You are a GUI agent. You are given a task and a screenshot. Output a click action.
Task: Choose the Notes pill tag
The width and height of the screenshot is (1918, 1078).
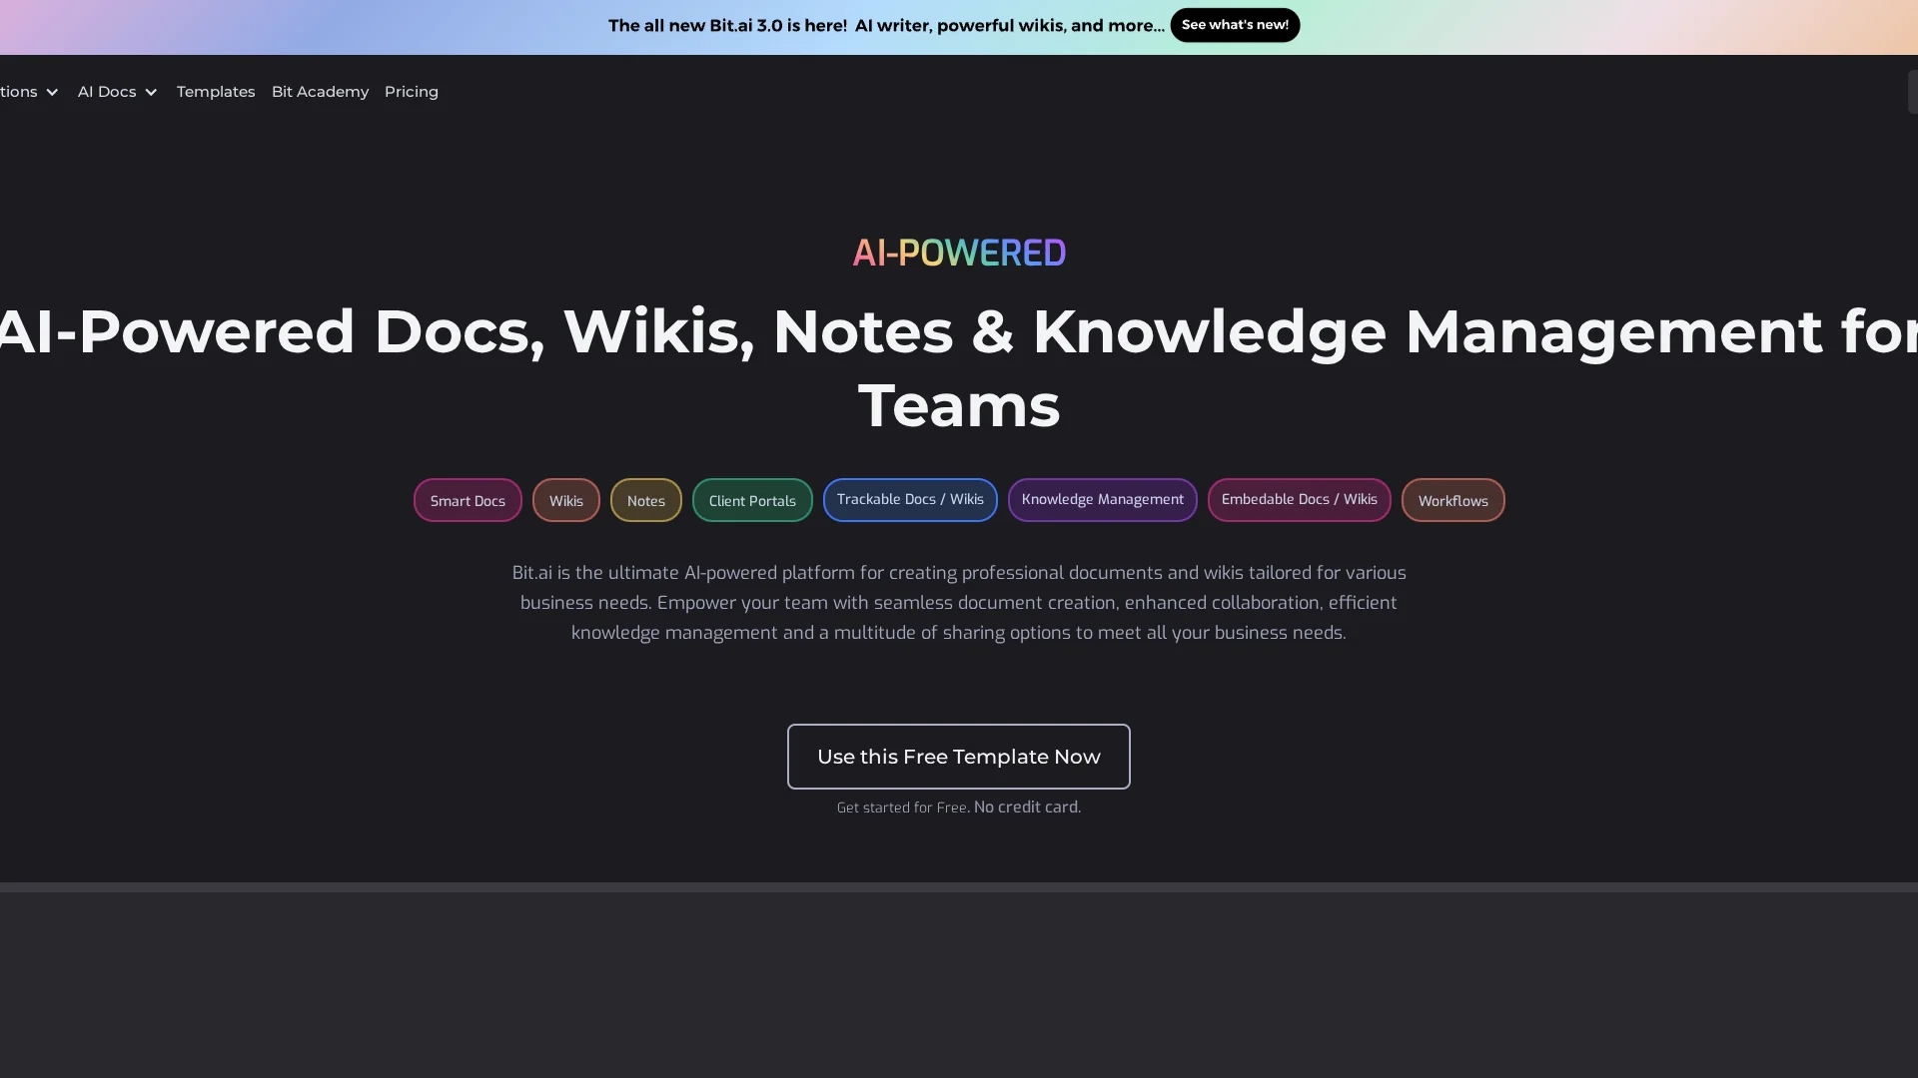pyautogui.click(x=645, y=500)
